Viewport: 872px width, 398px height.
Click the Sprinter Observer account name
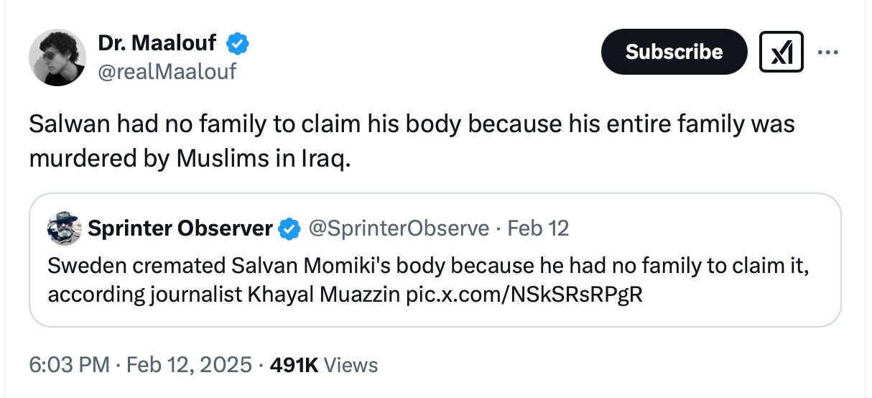point(180,228)
